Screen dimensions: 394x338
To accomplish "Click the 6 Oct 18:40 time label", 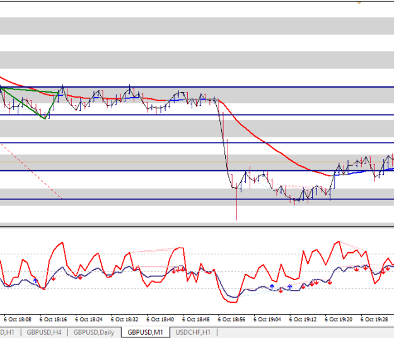I will tap(160, 320).
